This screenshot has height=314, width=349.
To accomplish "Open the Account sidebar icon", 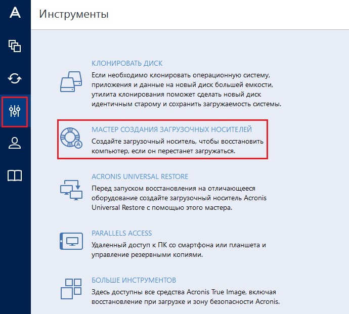I will (x=15, y=143).
